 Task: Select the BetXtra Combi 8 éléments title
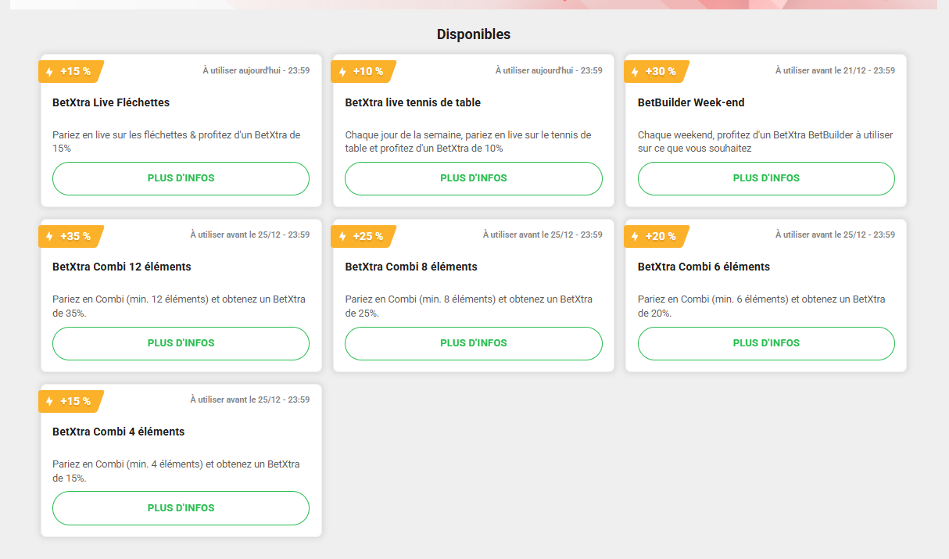coord(411,267)
